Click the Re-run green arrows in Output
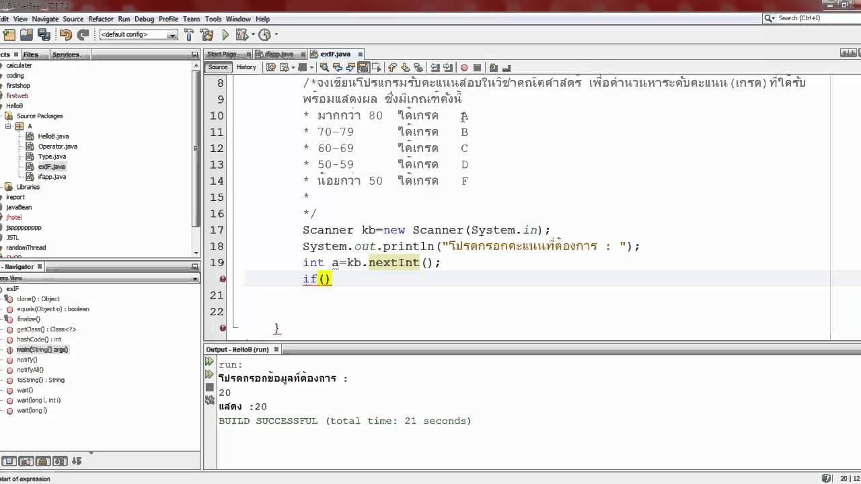This screenshot has width=861, height=484. point(209,362)
